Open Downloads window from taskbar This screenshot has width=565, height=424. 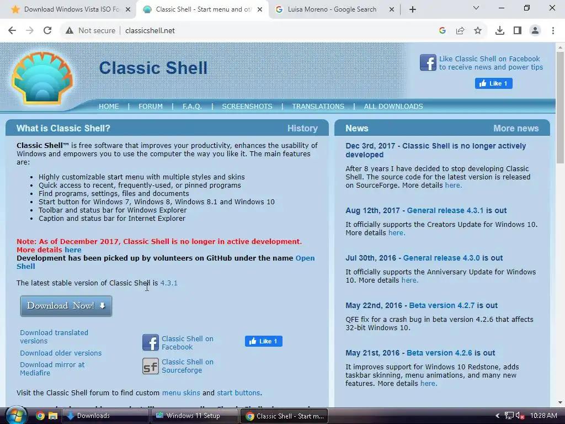(105, 416)
